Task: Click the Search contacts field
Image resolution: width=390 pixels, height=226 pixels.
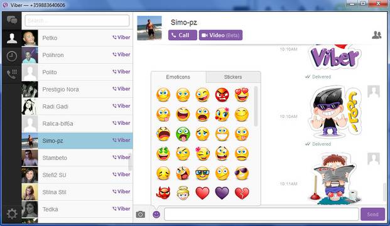Action: (77, 20)
